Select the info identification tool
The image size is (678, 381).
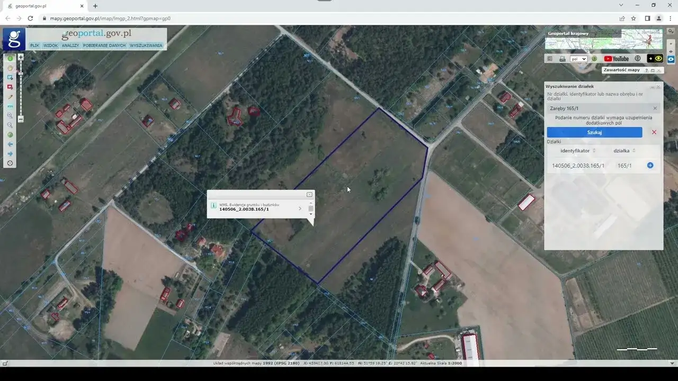(10, 58)
